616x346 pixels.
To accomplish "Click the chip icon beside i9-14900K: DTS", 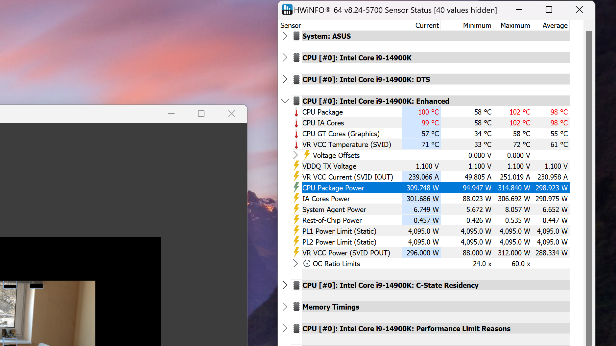I will point(296,79).
